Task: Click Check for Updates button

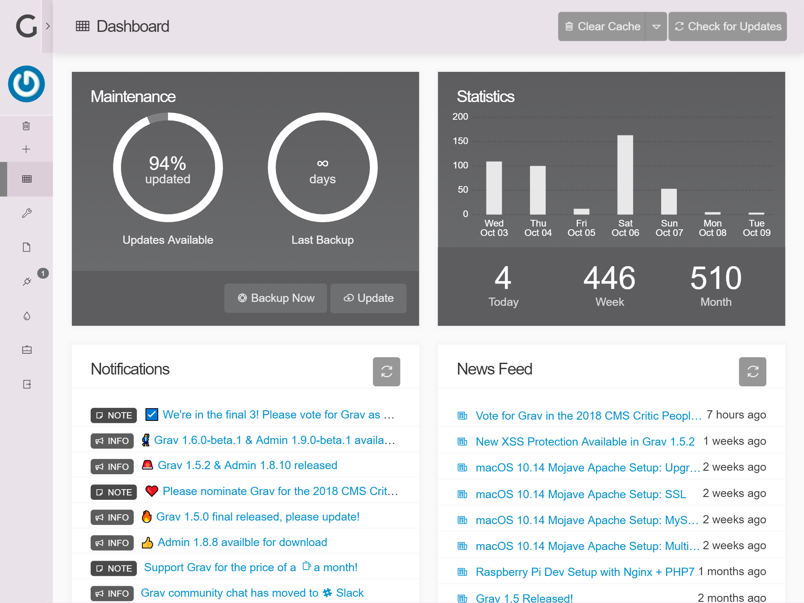Action: tap(727, 26)
